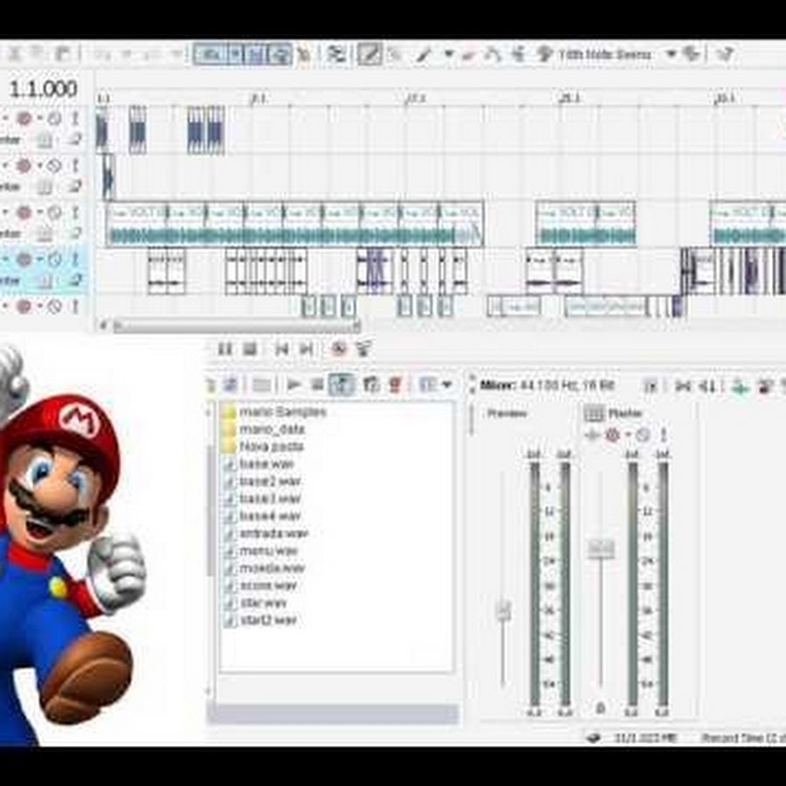
Task: Open third track FX dropdown arrow
Action: 39,212
